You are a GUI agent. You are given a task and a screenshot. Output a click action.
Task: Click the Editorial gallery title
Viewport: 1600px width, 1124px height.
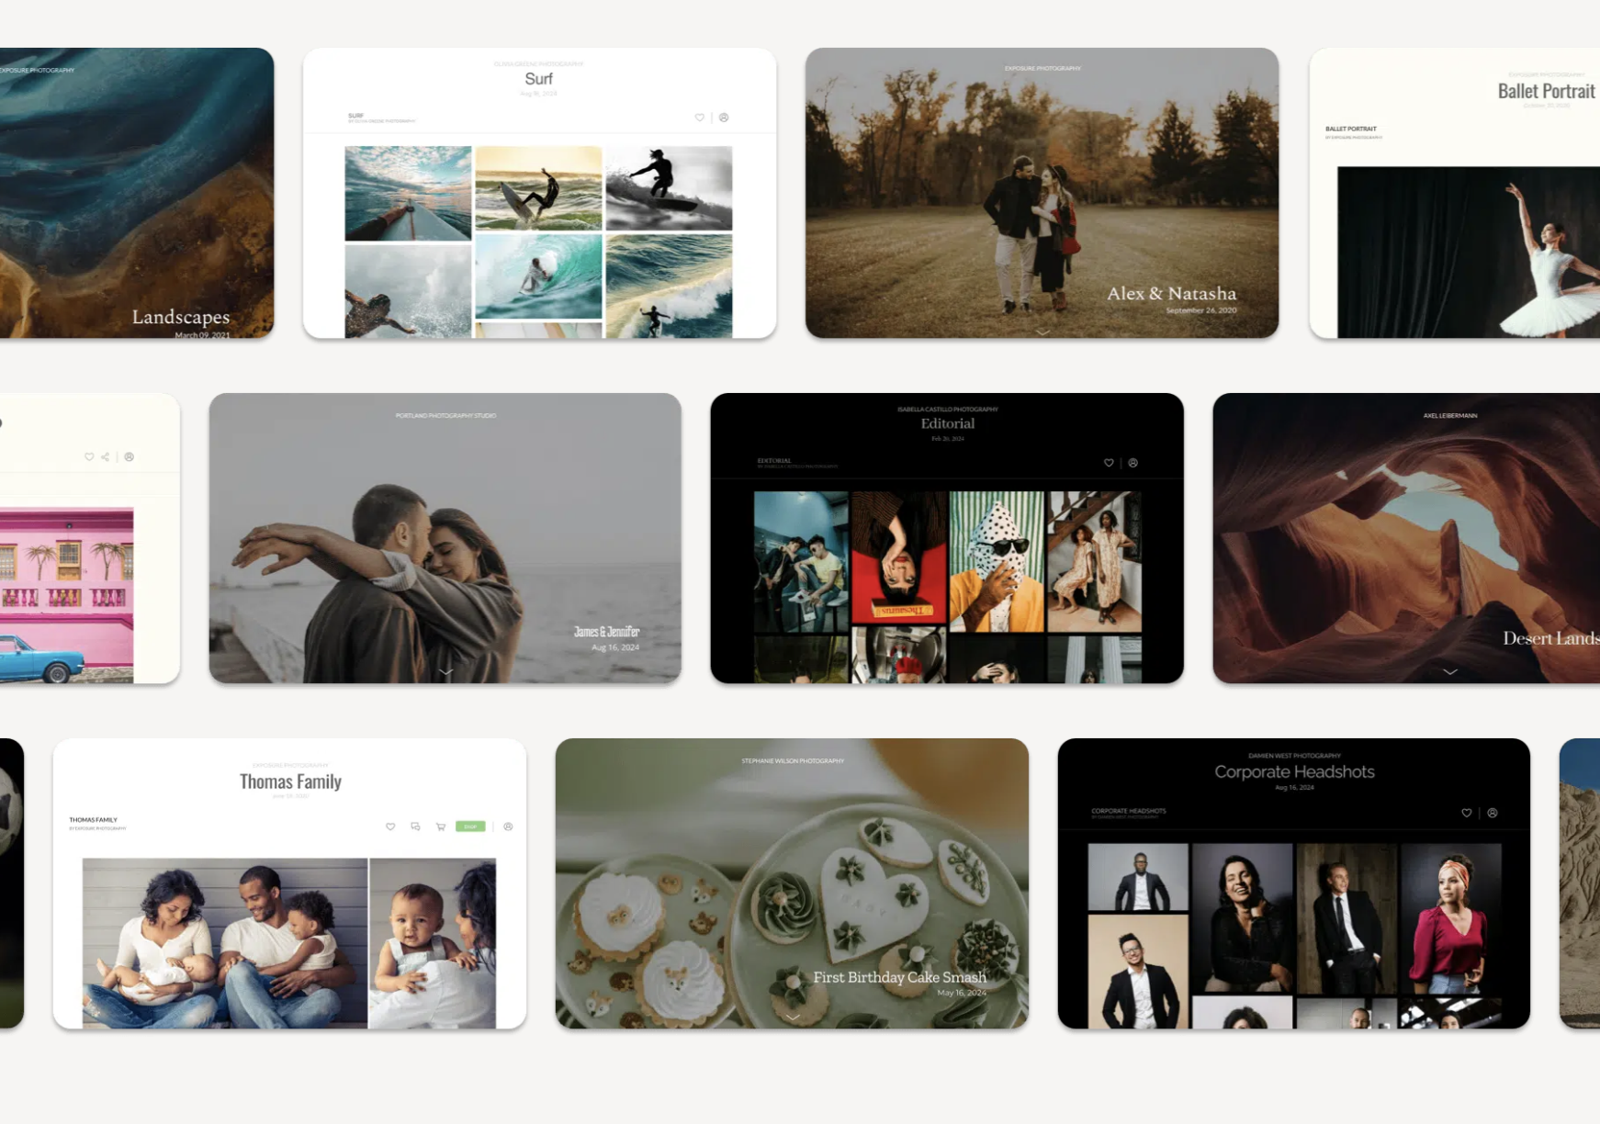948,423
